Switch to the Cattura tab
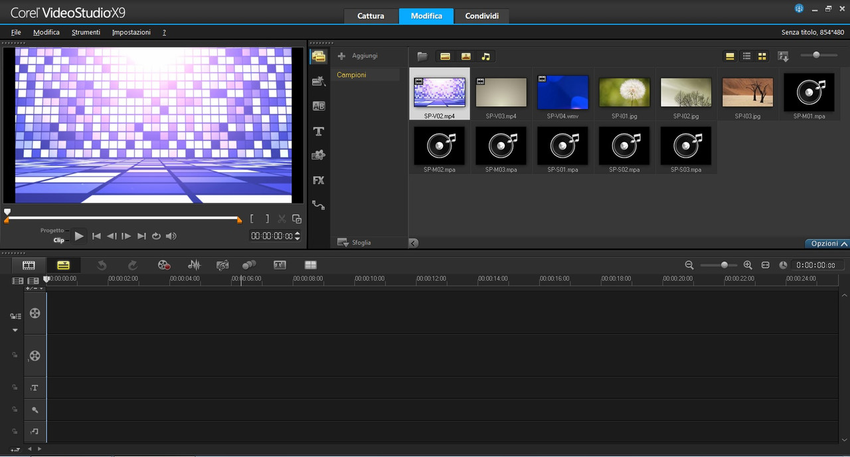 tap(371, 16)
